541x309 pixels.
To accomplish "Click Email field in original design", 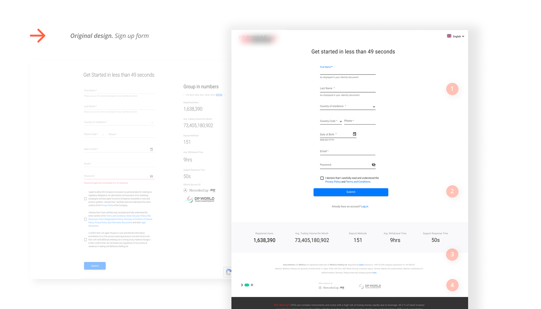I will pyautogui.click(x=119, y=164).
